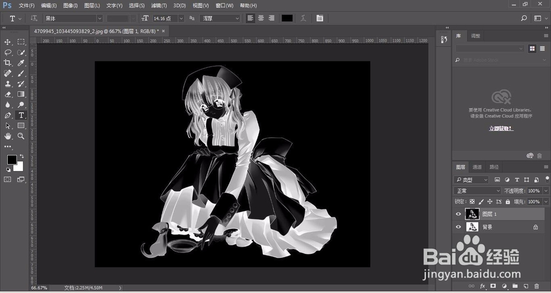Open the 图像(I) menu
551x293 pixels.
(x=71, y=5)
